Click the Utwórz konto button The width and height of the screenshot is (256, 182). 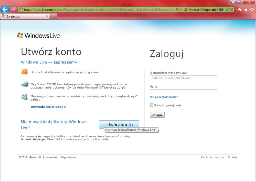click(119, 124)
